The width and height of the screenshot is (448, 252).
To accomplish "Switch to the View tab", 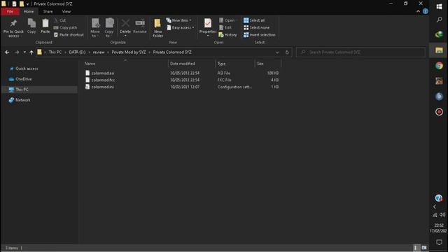I will point(66,11).
